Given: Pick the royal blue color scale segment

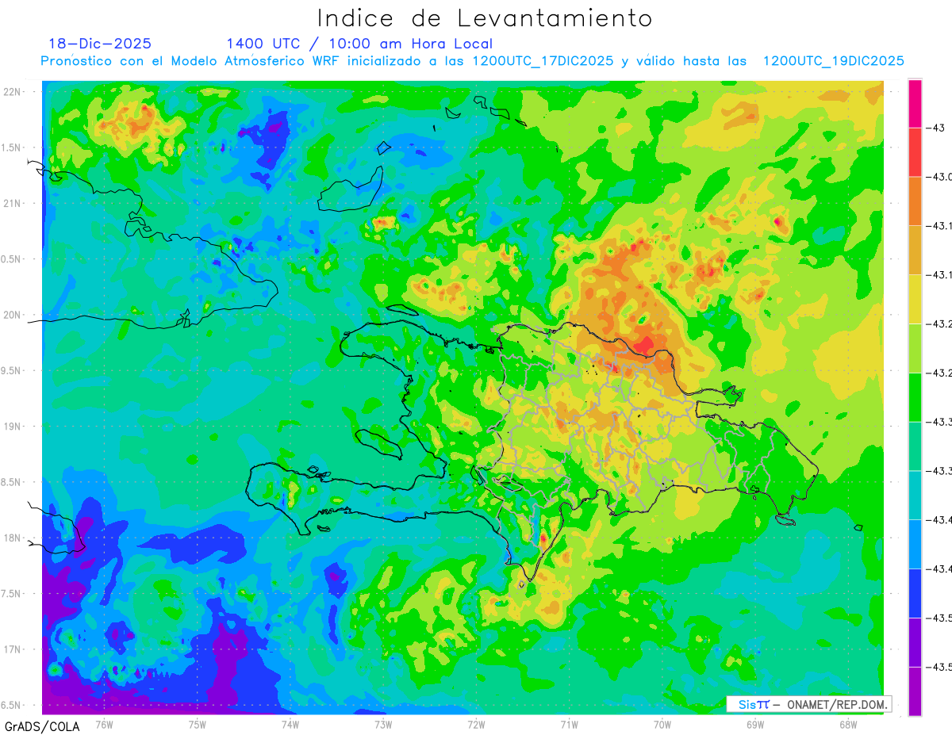Looking at the screenshot, I should click(915, 593).
